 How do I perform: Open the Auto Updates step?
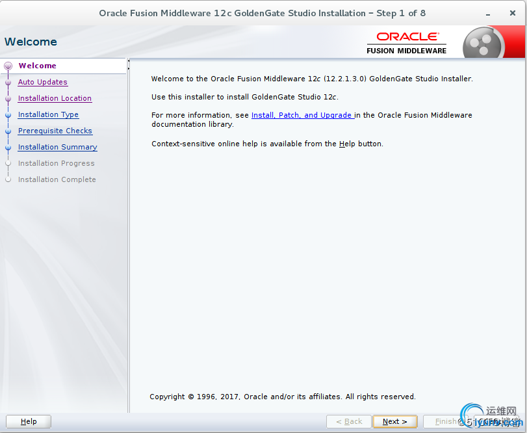pos(43,82)
